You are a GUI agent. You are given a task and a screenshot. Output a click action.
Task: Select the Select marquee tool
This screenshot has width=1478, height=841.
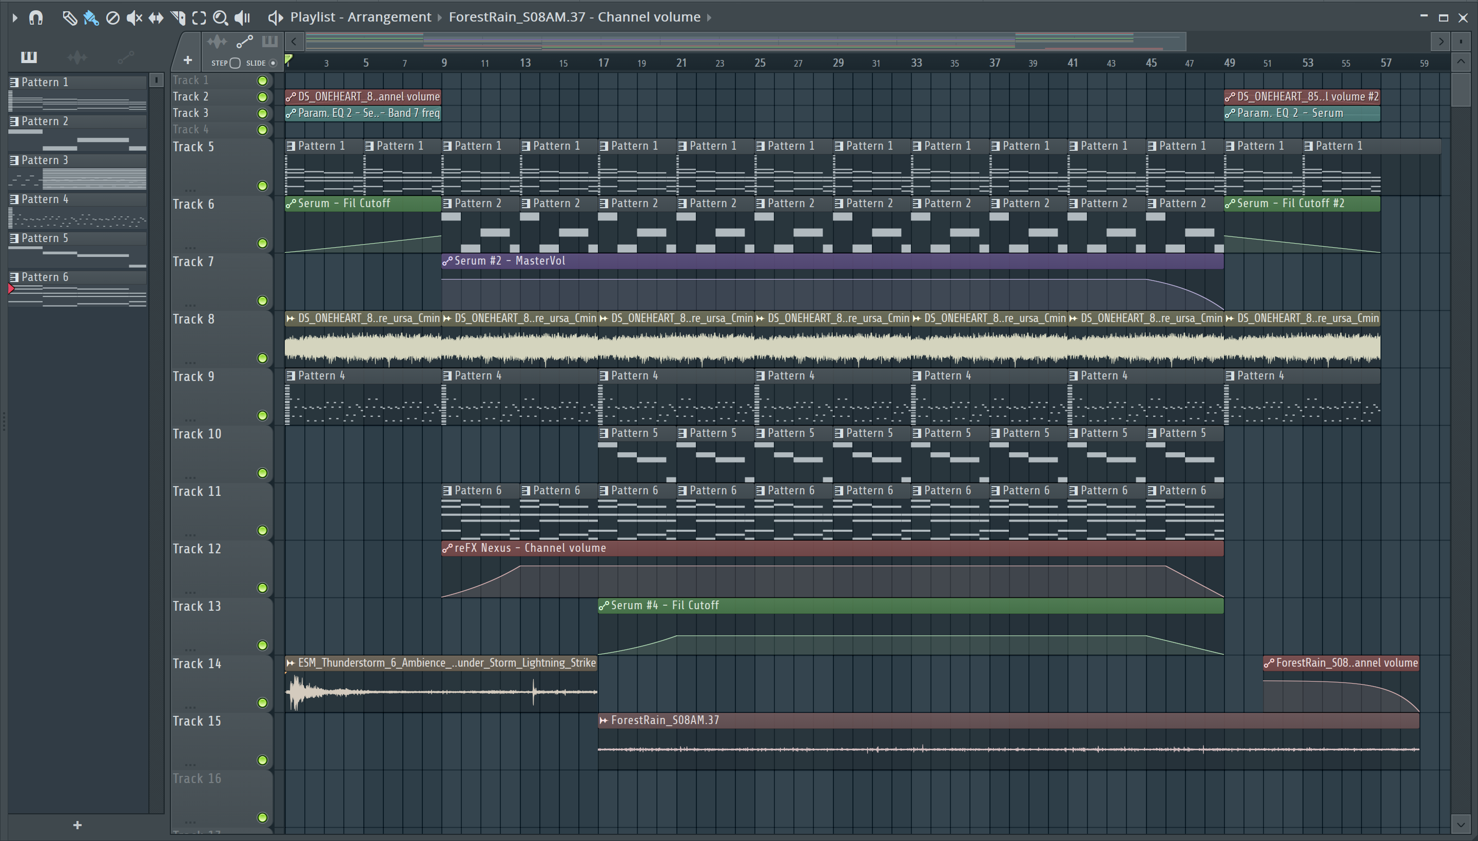point(200,18)
